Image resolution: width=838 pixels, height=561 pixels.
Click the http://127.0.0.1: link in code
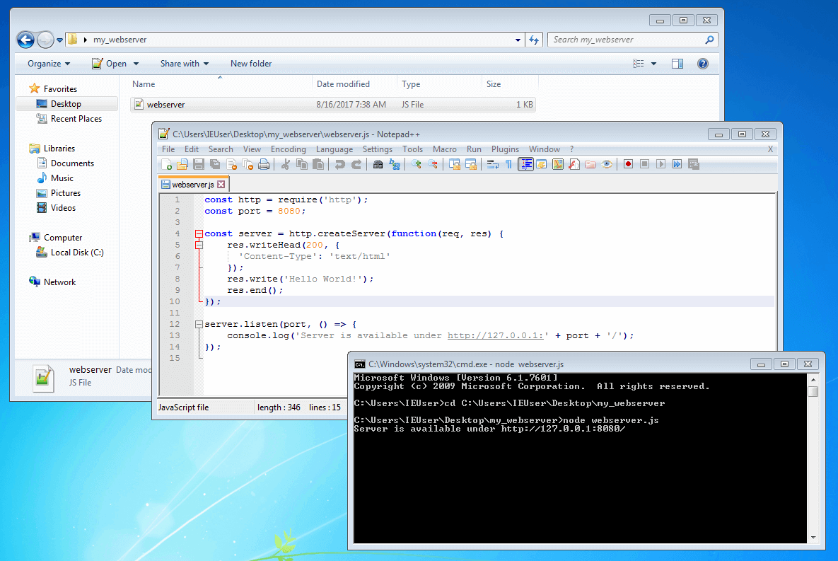(496, 335)
